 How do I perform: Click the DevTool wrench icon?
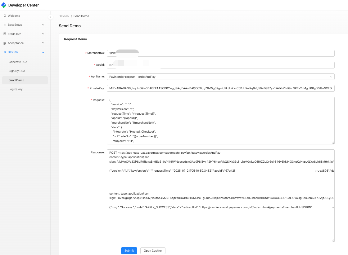(x=5, y=52)
